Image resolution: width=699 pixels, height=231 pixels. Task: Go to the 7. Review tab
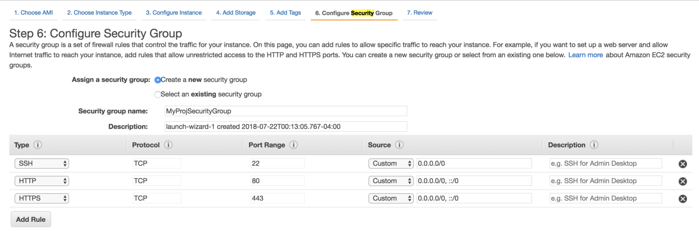pos(419,13)
